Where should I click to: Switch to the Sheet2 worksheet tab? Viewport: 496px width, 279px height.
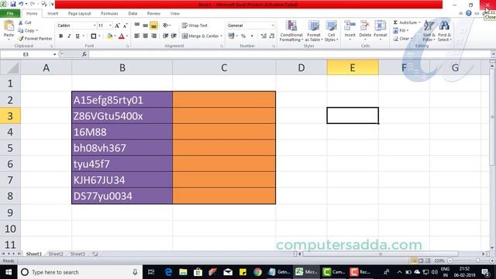tap(56, 253)
